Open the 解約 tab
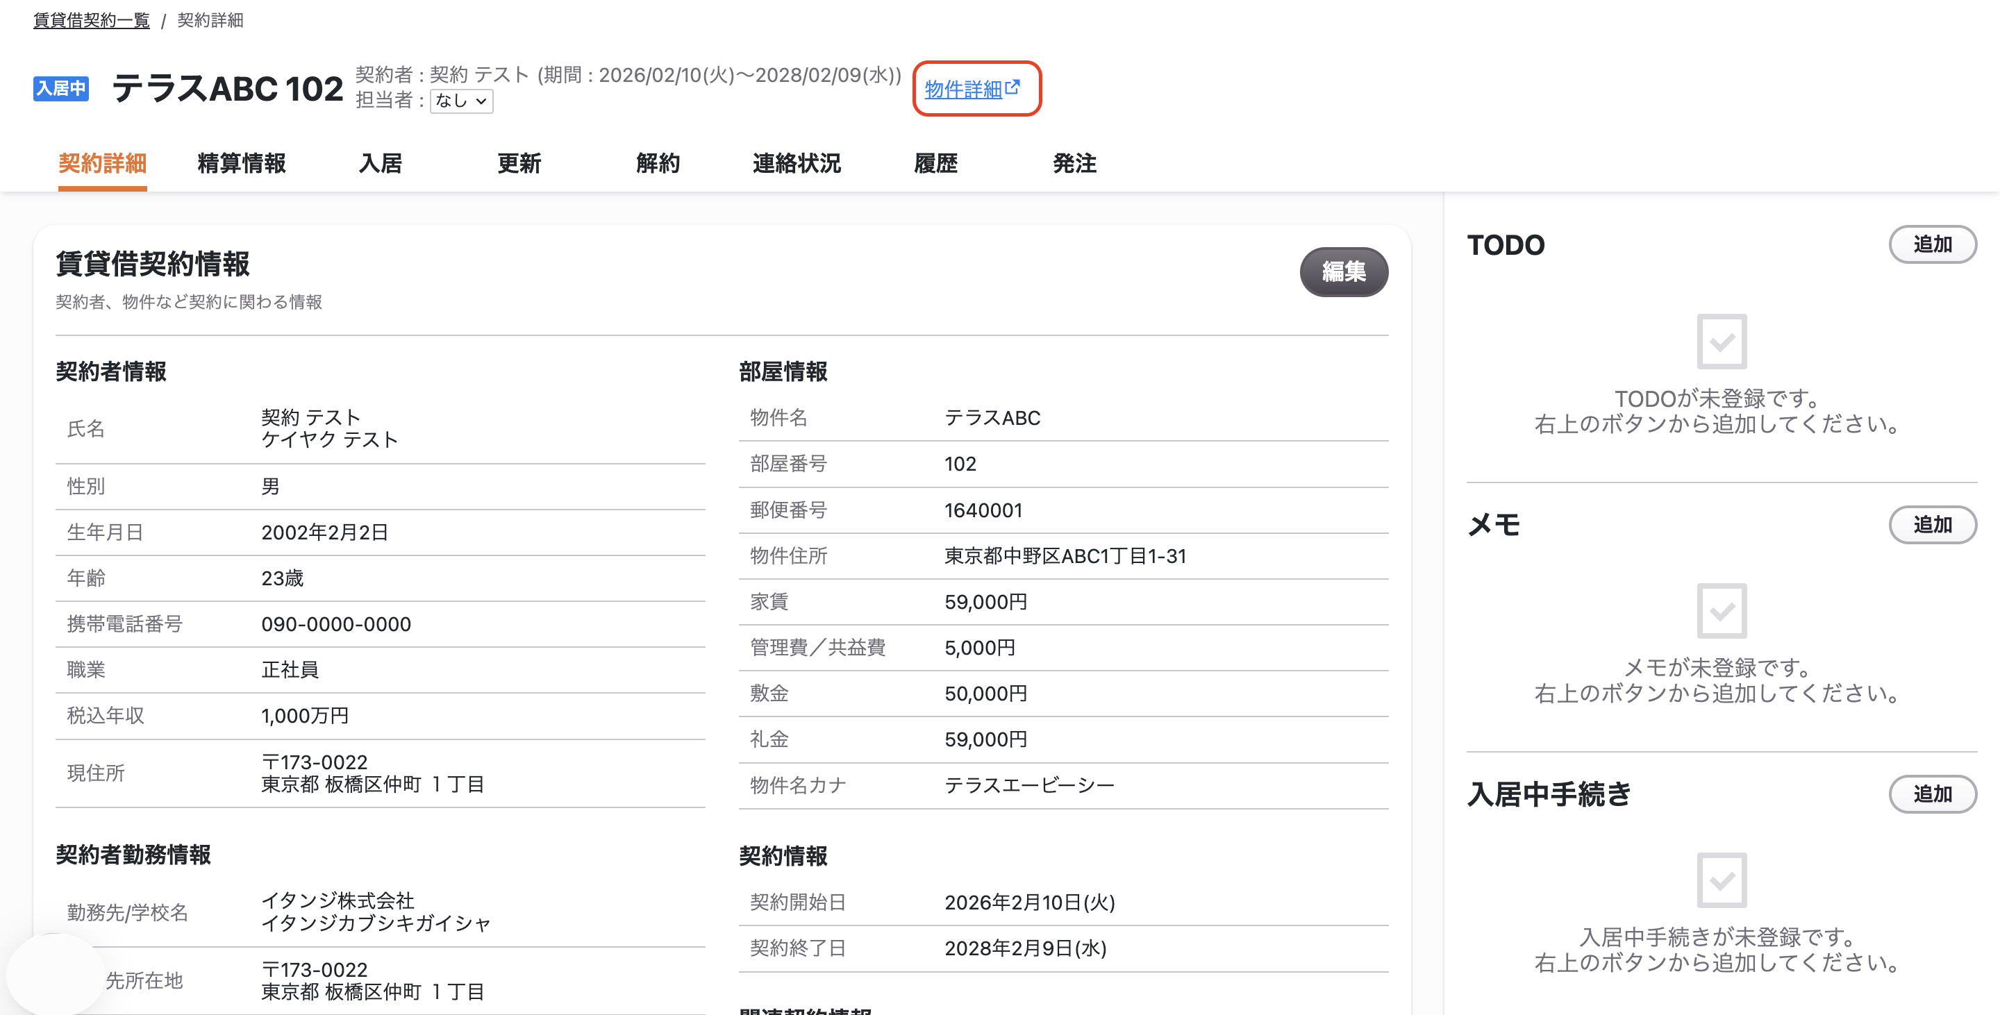This screenshot has height=1015, width=2000. pos(658,163)
